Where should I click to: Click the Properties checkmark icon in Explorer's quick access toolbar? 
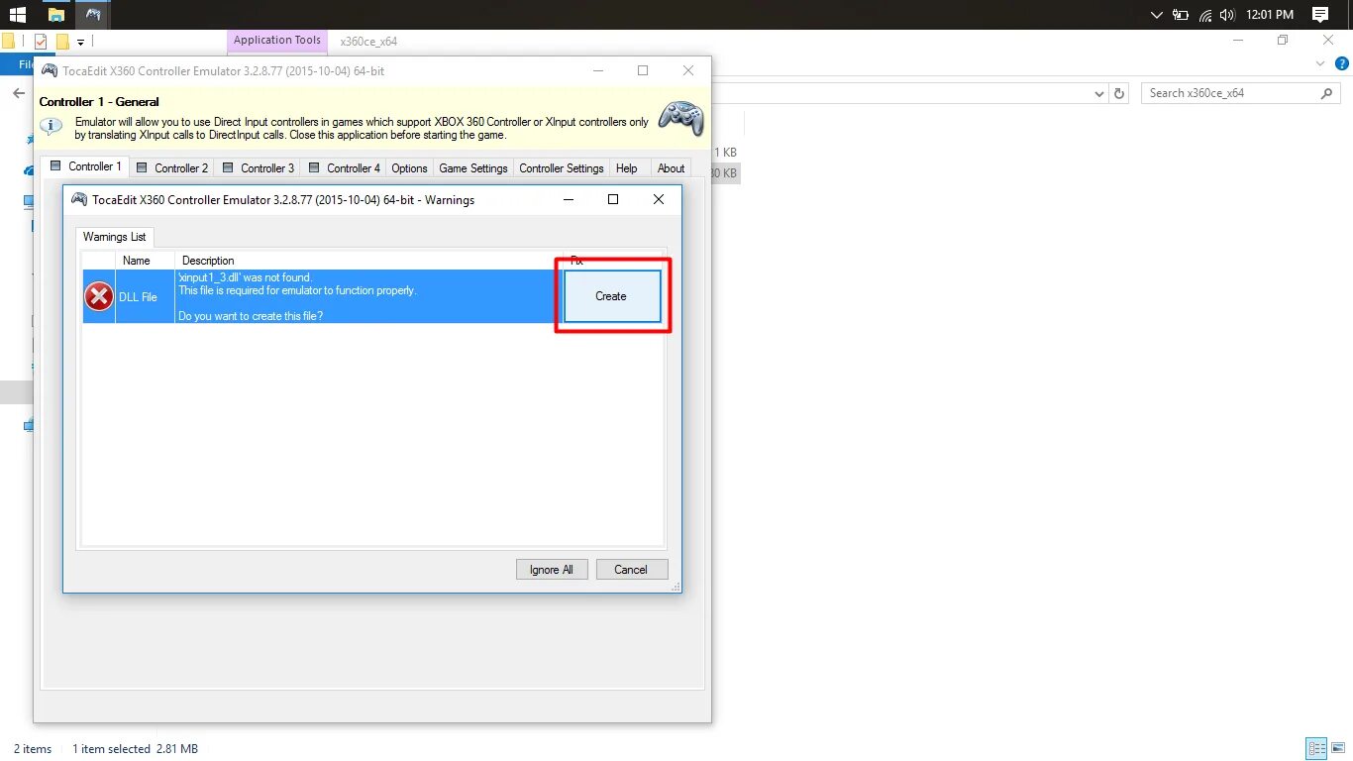click(x=41, y=42)
